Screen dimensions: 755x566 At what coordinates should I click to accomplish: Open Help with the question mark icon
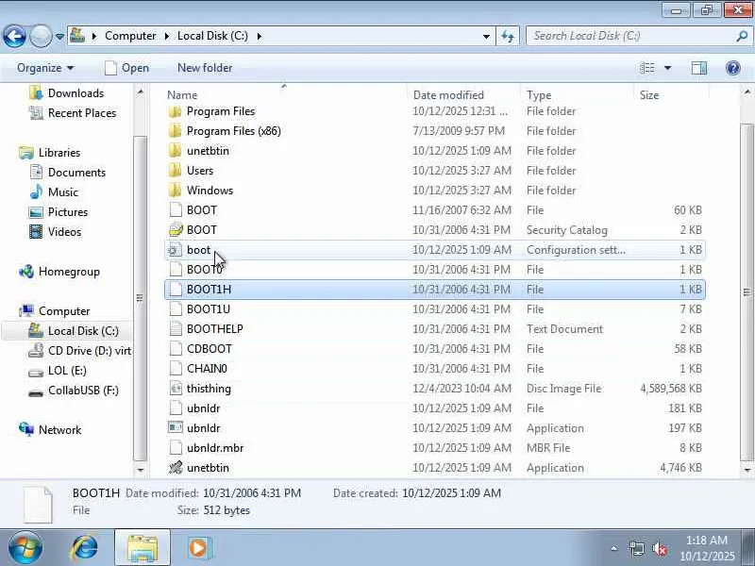tap(733, 68)
